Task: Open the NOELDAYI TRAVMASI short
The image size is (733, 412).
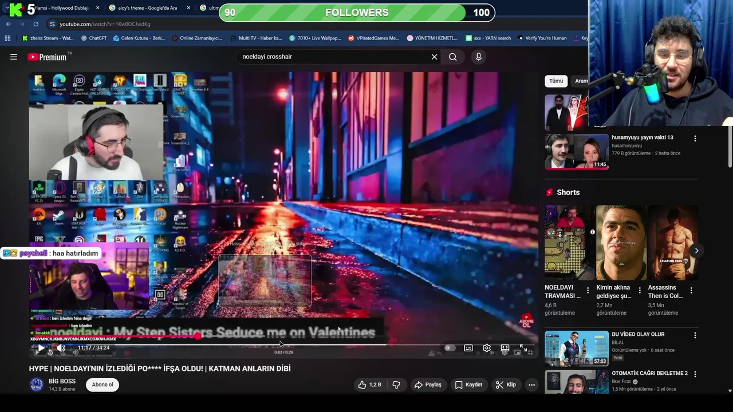Action: (x=569, y=243)
